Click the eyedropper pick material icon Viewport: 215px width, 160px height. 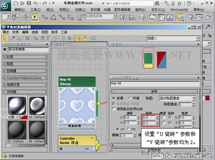tap(12, 38)
